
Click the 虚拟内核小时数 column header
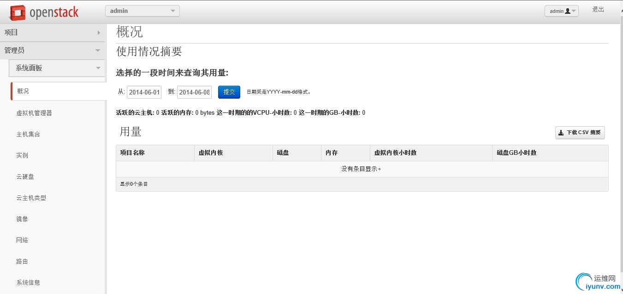[x=431, y=153]
